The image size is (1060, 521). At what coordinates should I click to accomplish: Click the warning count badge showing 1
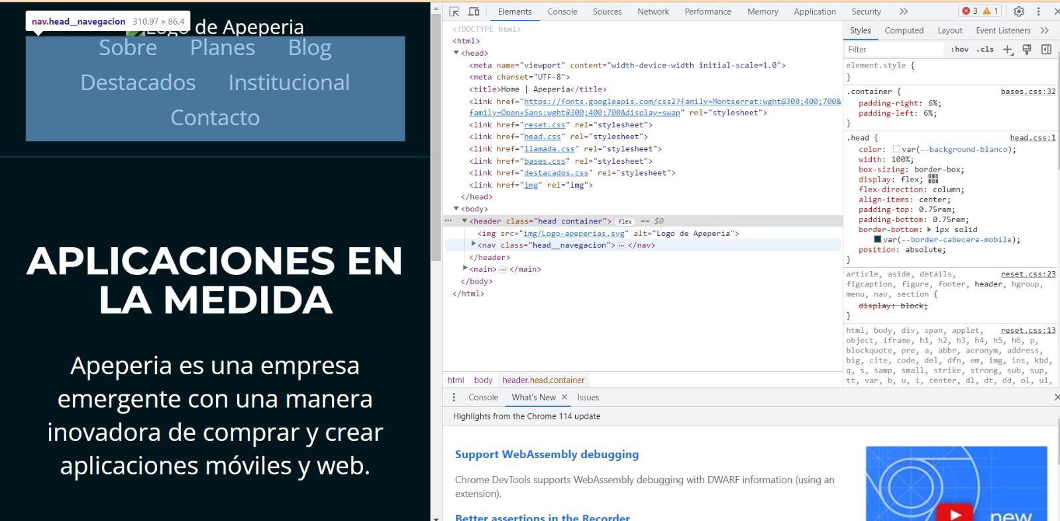991,11
